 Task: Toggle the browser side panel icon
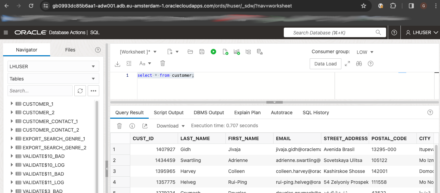pyautogui.click(x=411, y=6)
